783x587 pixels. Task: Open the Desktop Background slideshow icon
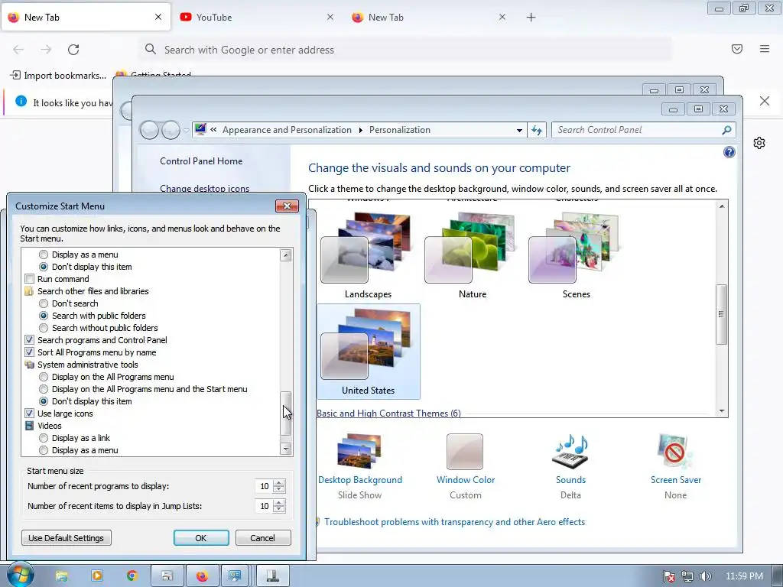(x=359, y=452)
